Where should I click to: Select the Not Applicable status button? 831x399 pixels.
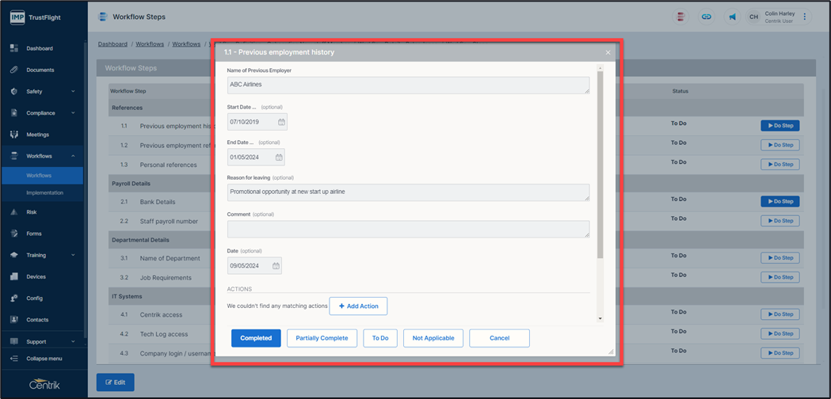[x=433, y=338]
